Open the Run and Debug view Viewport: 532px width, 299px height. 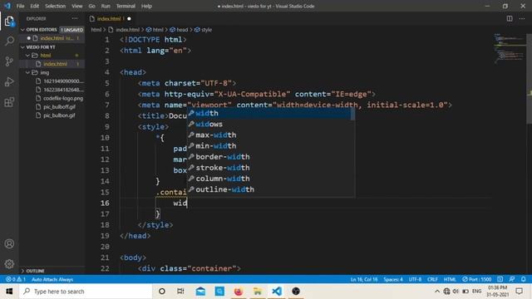click(9, 81)
